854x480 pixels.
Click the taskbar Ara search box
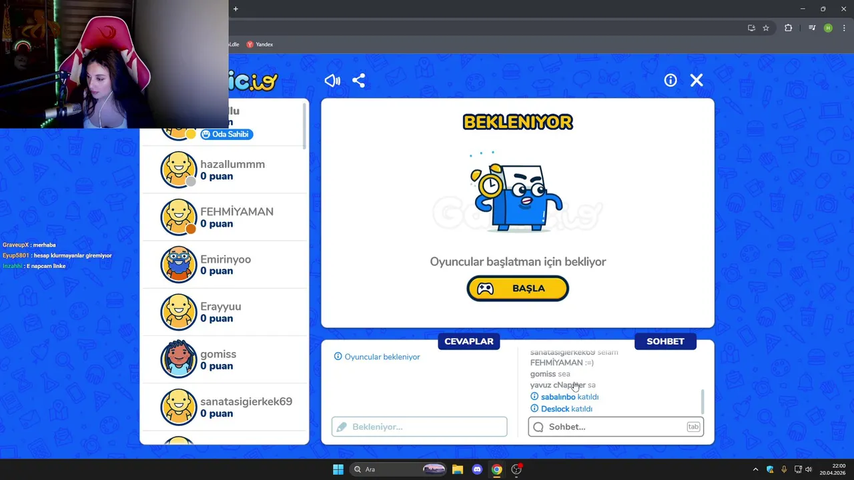pyautogui.click(x=398, y=469)
